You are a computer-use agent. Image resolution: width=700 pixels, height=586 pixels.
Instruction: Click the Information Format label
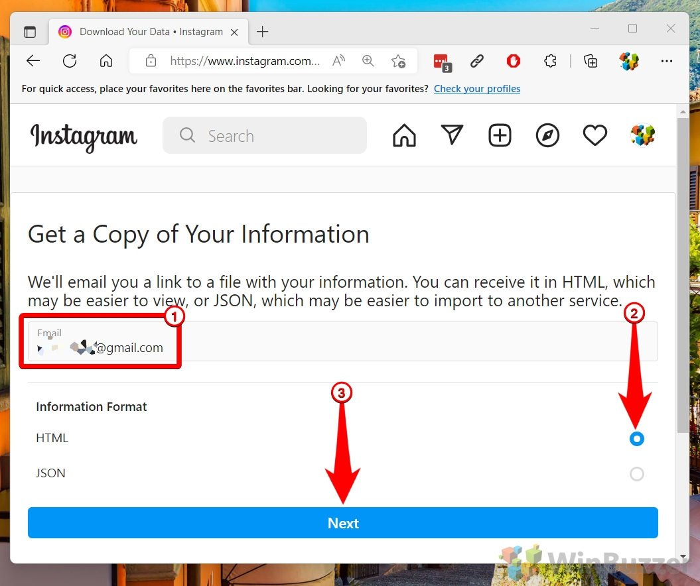point(91,407)
